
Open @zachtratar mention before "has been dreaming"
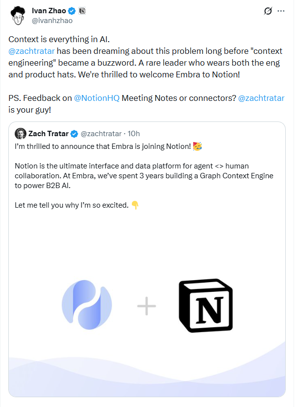coord(32,51)
